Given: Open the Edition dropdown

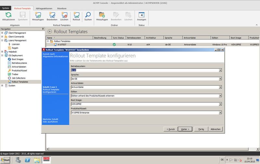Looking at the screenshot, I should [220, 96].
